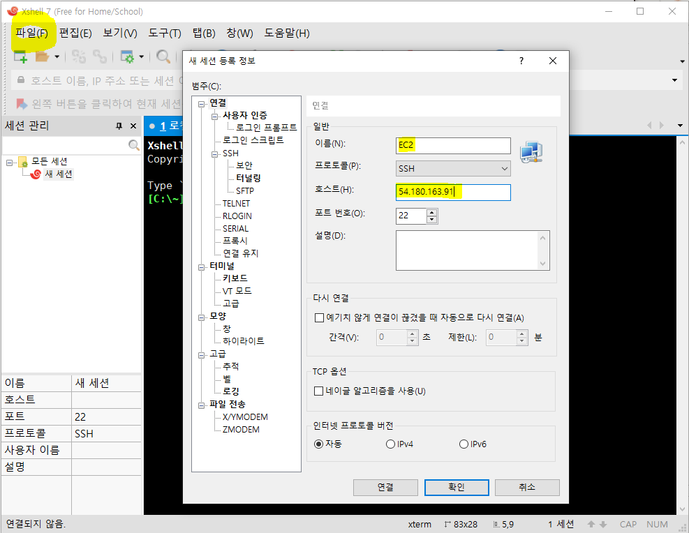689x533 pixels.
Task: Click the 취소 button
Action: (527, 488)
